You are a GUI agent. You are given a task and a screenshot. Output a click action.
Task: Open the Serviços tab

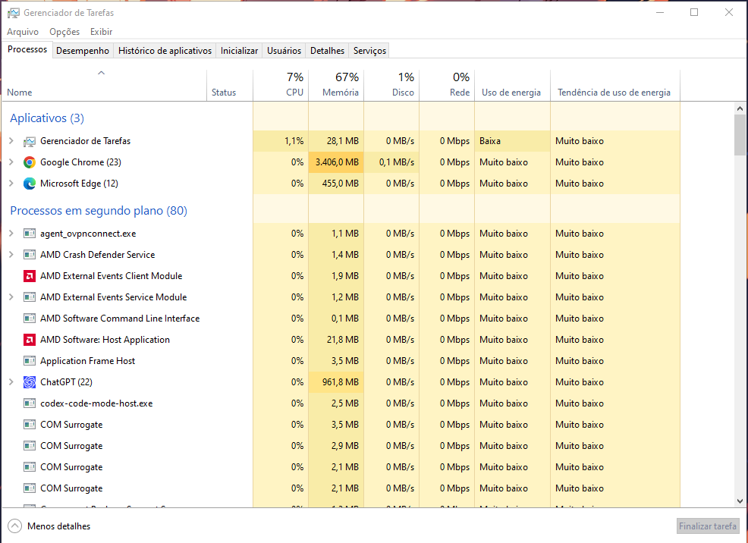pos(369,51)
